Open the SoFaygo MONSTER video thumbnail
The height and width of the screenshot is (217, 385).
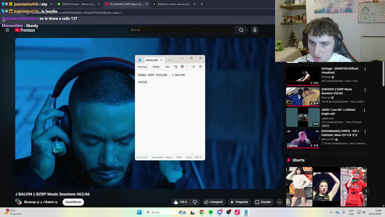[x=303, y=76]
